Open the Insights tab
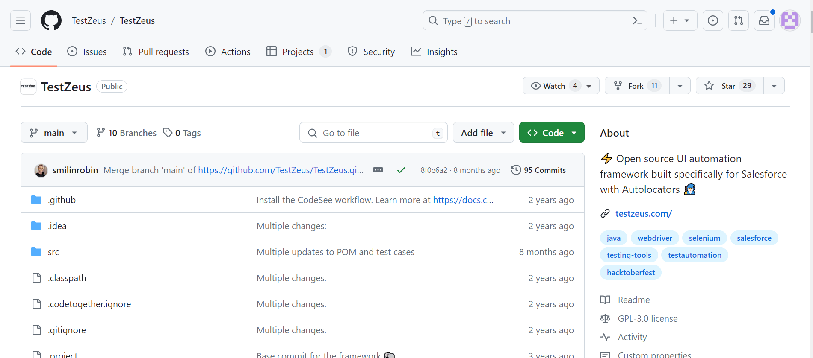Image resolution: width=813 pixels, height=358 pixels. click(x=434, y=52)
